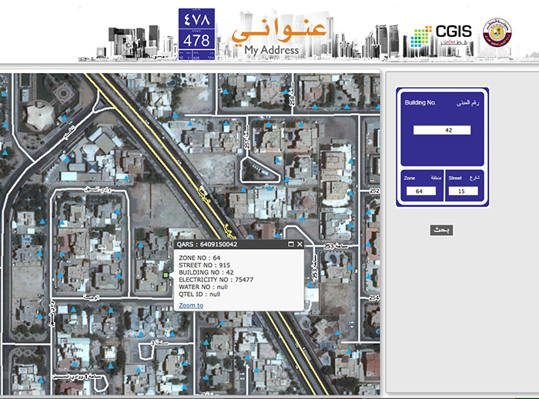Click the 'Zoom to' link
Screen dimensions: 539x399
191,305
